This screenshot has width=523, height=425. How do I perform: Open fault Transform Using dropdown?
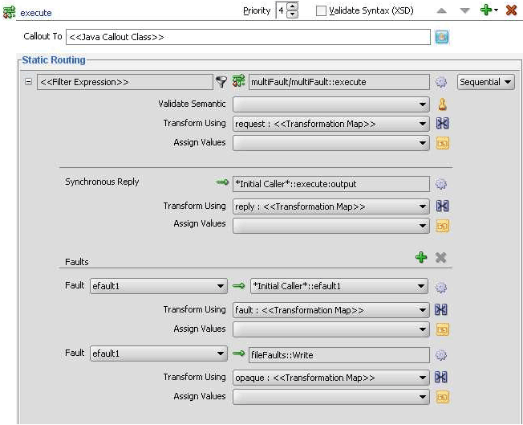click(x=330, y=310)
